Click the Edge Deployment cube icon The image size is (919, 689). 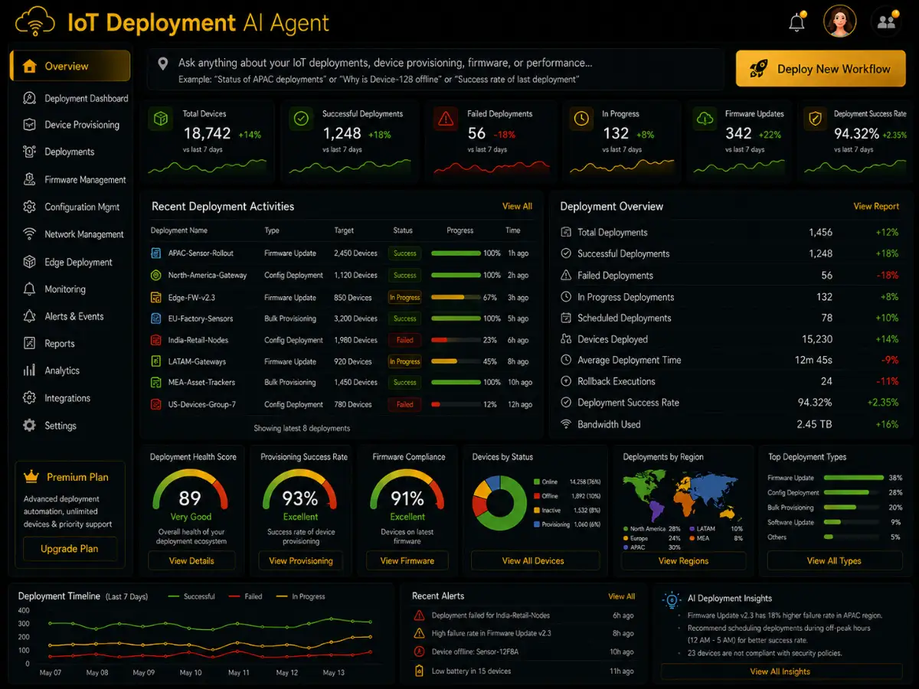click(30, 262)
